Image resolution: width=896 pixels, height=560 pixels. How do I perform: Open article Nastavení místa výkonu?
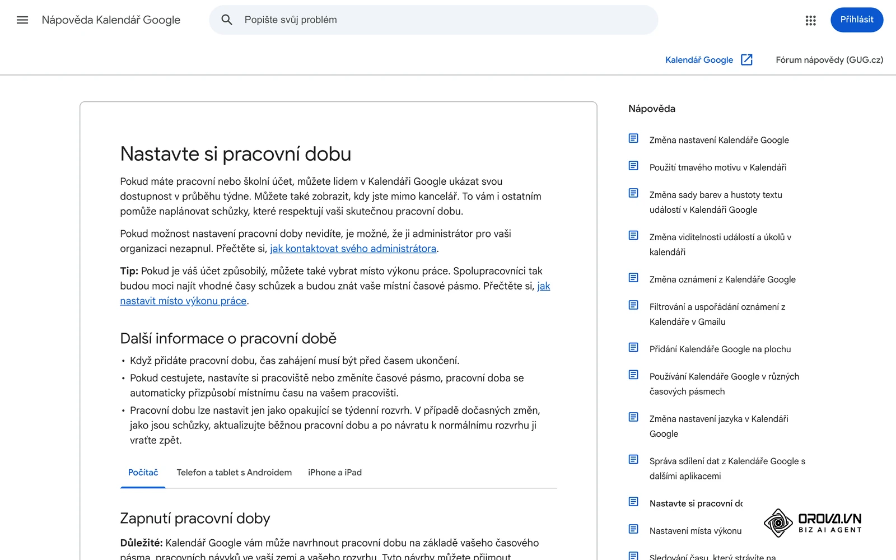(696, 531)
